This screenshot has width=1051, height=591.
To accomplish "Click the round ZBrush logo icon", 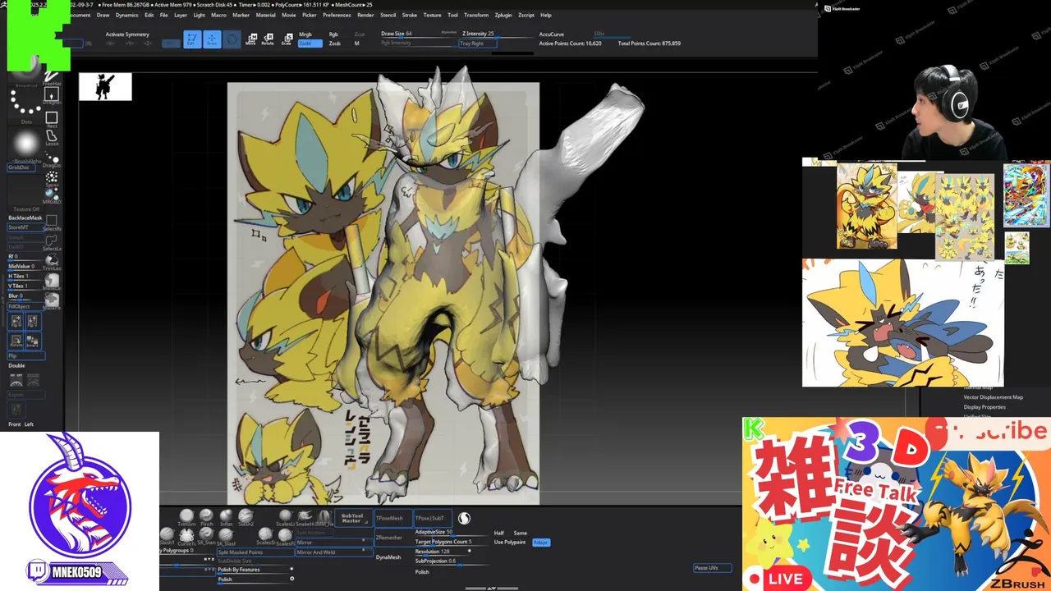I will tap(464, 518).
